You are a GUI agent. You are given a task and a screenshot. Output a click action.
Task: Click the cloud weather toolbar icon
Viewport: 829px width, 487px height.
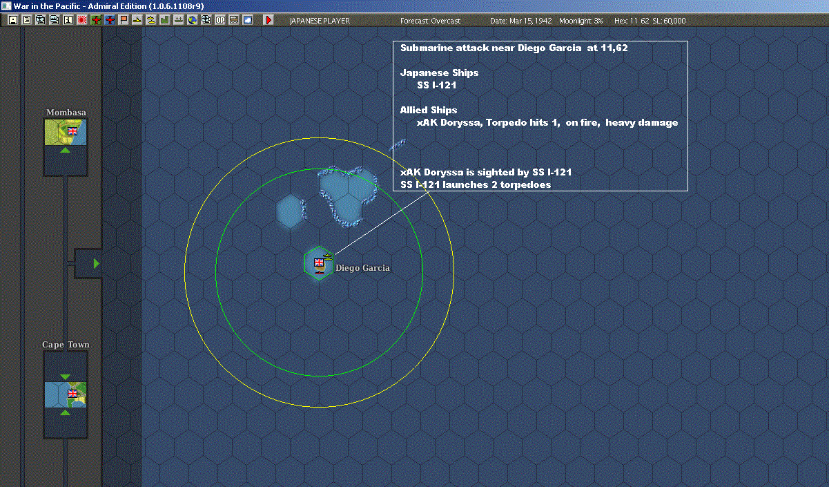point(247,20)
